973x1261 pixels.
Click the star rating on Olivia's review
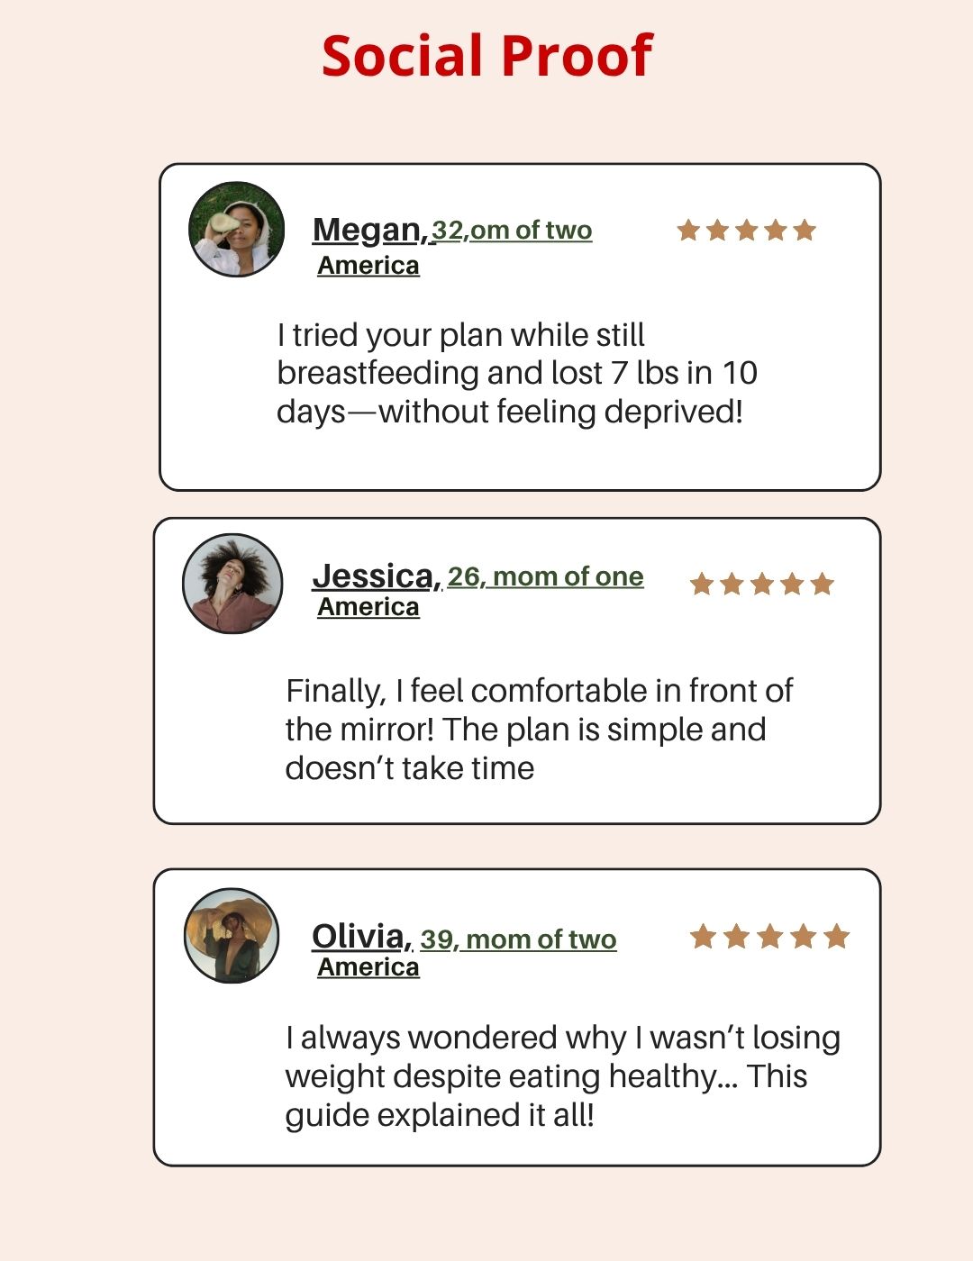click(x=769, y=937)
